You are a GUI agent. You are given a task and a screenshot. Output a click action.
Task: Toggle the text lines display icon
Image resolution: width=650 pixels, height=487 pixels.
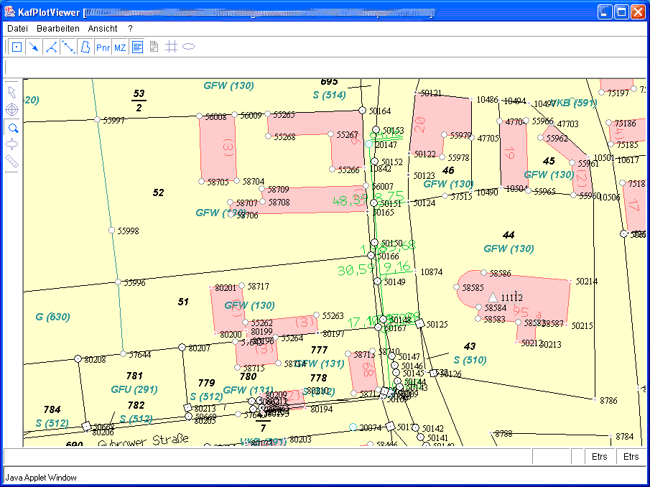click(137, 47)
